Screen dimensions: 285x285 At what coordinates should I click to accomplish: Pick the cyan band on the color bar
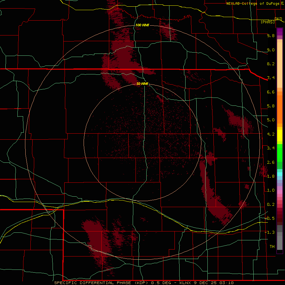point(280,174)
